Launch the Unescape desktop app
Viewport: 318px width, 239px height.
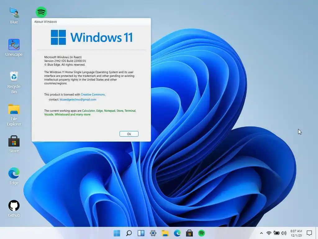click(14, 48)
